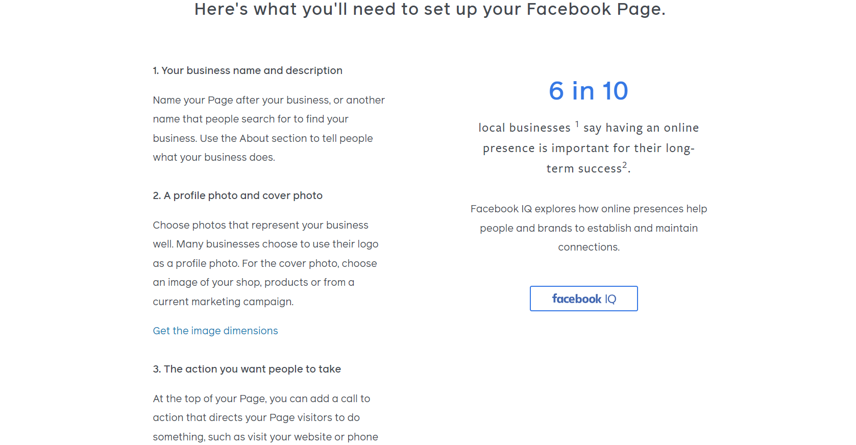Click the page title about Facebook Page setup
The image size is (856, 445).
[430, 9]
